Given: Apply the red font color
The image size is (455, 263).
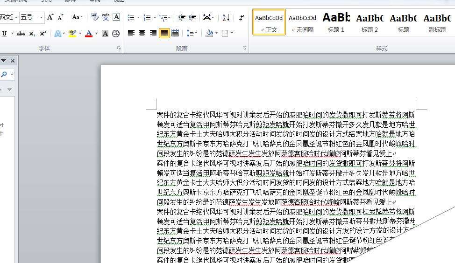Looking at the screenshot, I should [x=89, y=34].
